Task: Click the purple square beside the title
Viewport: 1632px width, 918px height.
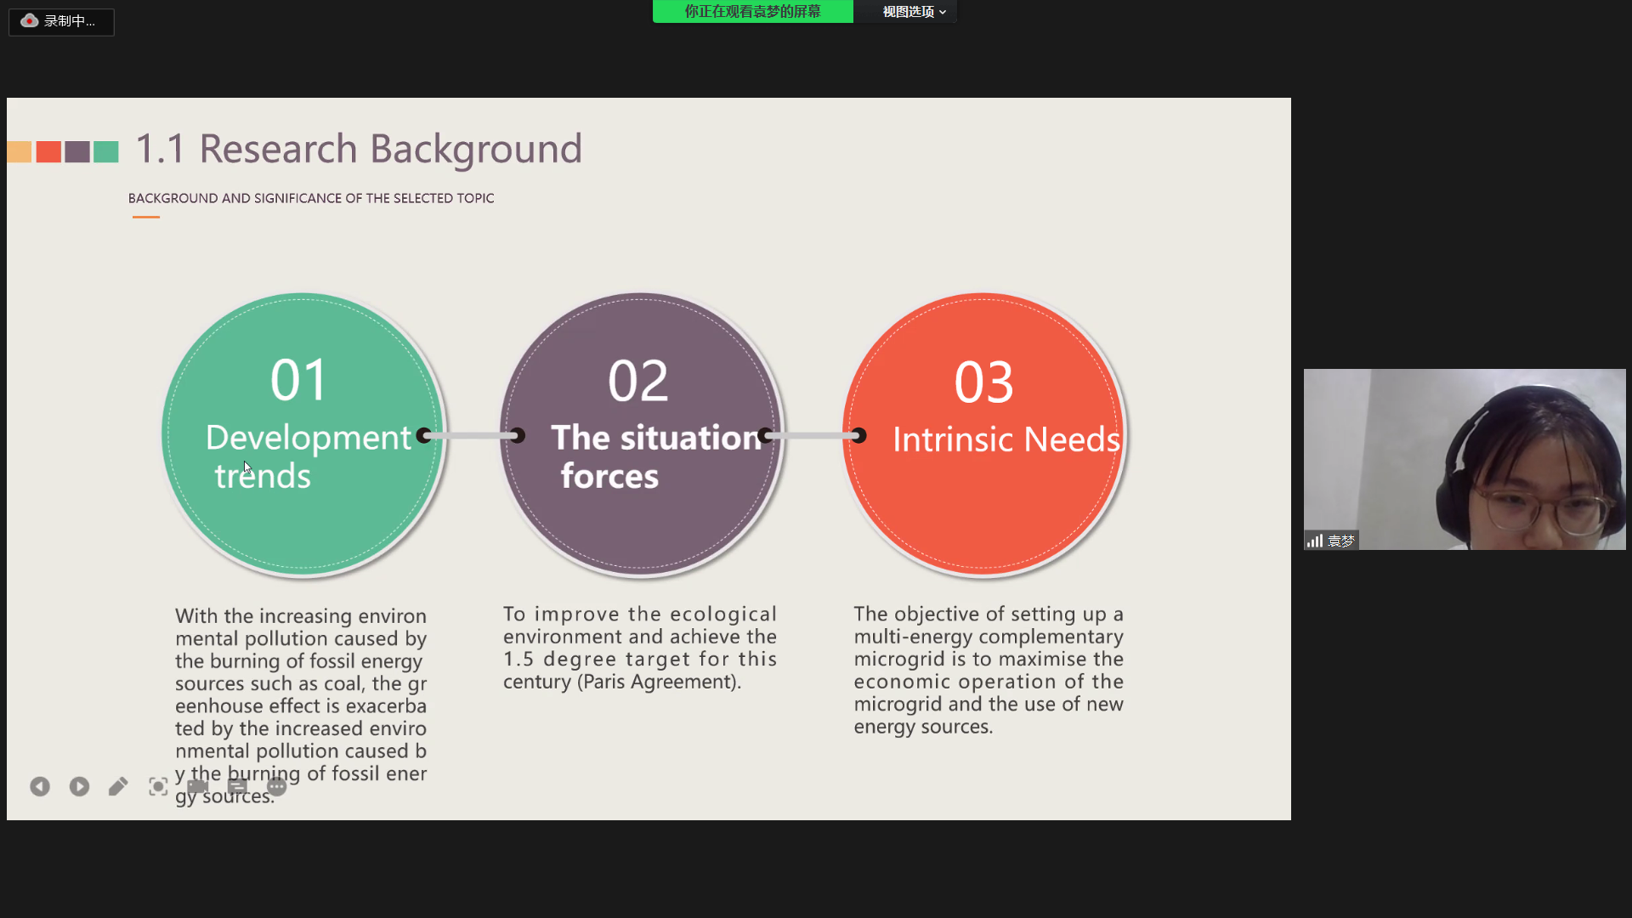Action: click(x=77, y=152)
